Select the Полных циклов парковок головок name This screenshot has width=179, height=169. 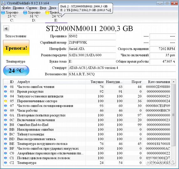(x=43, y=158)
